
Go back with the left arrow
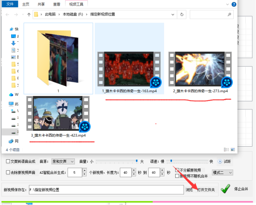click(7, 15)
